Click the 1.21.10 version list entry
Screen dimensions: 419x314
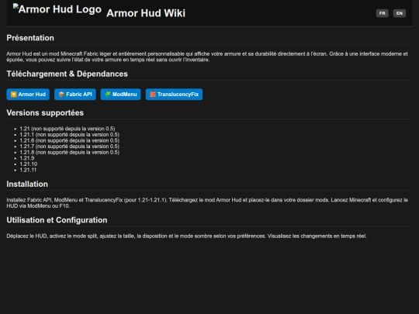coord(29,164)
